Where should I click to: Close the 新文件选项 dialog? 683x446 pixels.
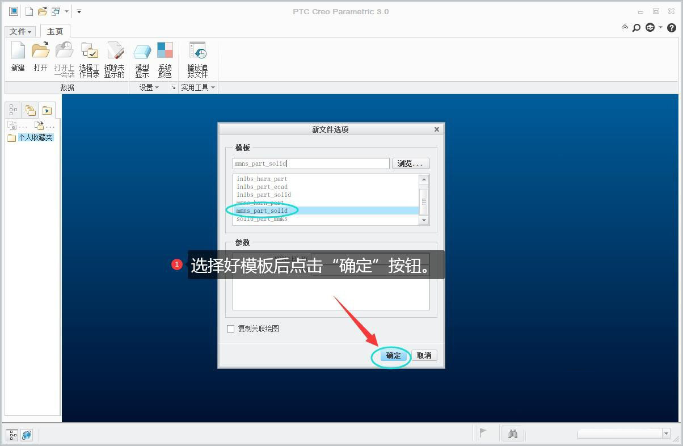tap(437, 129)
